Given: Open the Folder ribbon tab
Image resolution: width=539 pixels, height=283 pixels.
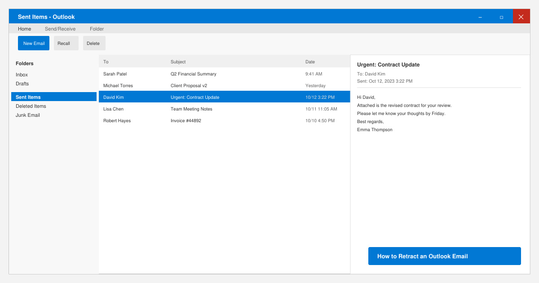Looking at the screenshot, I should [x=97, y=29].
